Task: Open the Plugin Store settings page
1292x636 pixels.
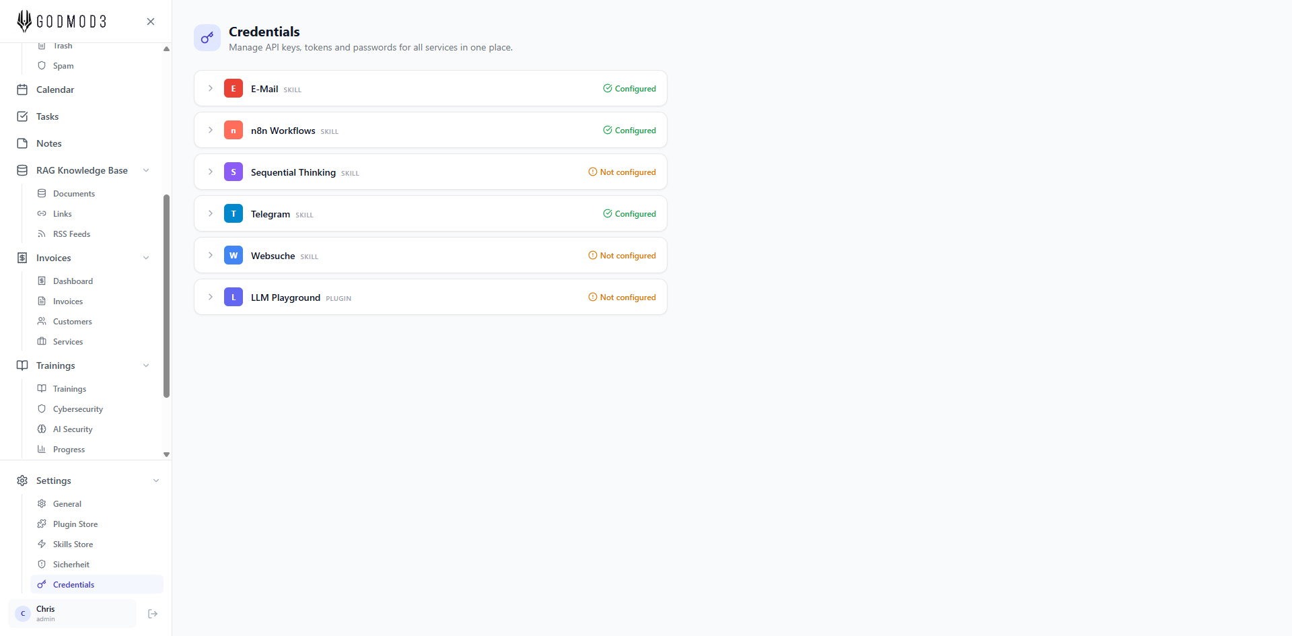Action: (x=75, y=524)
